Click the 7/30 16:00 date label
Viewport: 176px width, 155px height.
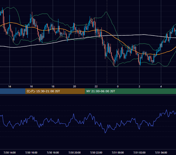(31, 152)
